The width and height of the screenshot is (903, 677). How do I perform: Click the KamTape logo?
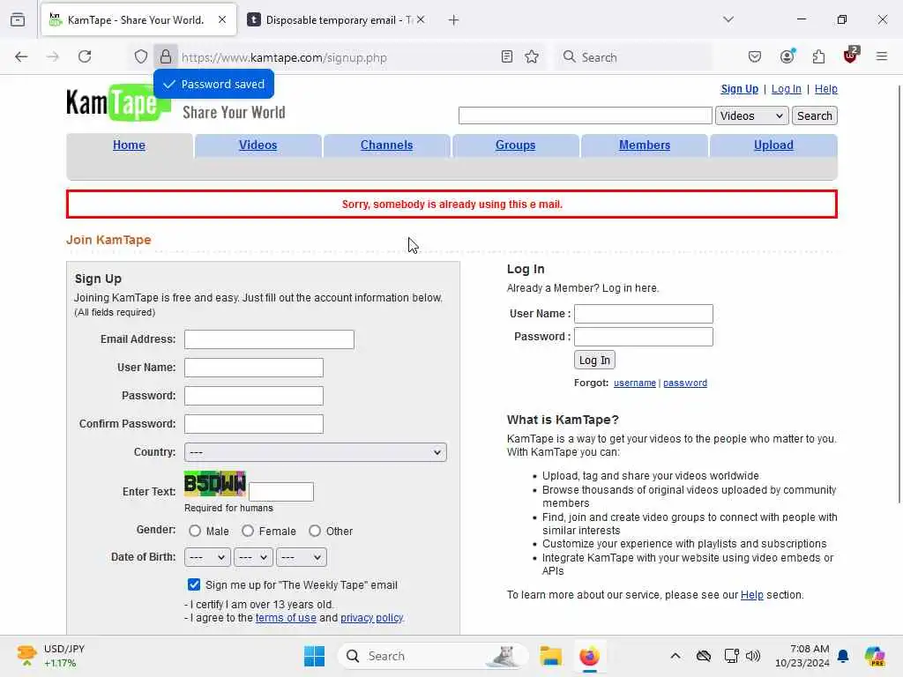(x=118, y=102)
